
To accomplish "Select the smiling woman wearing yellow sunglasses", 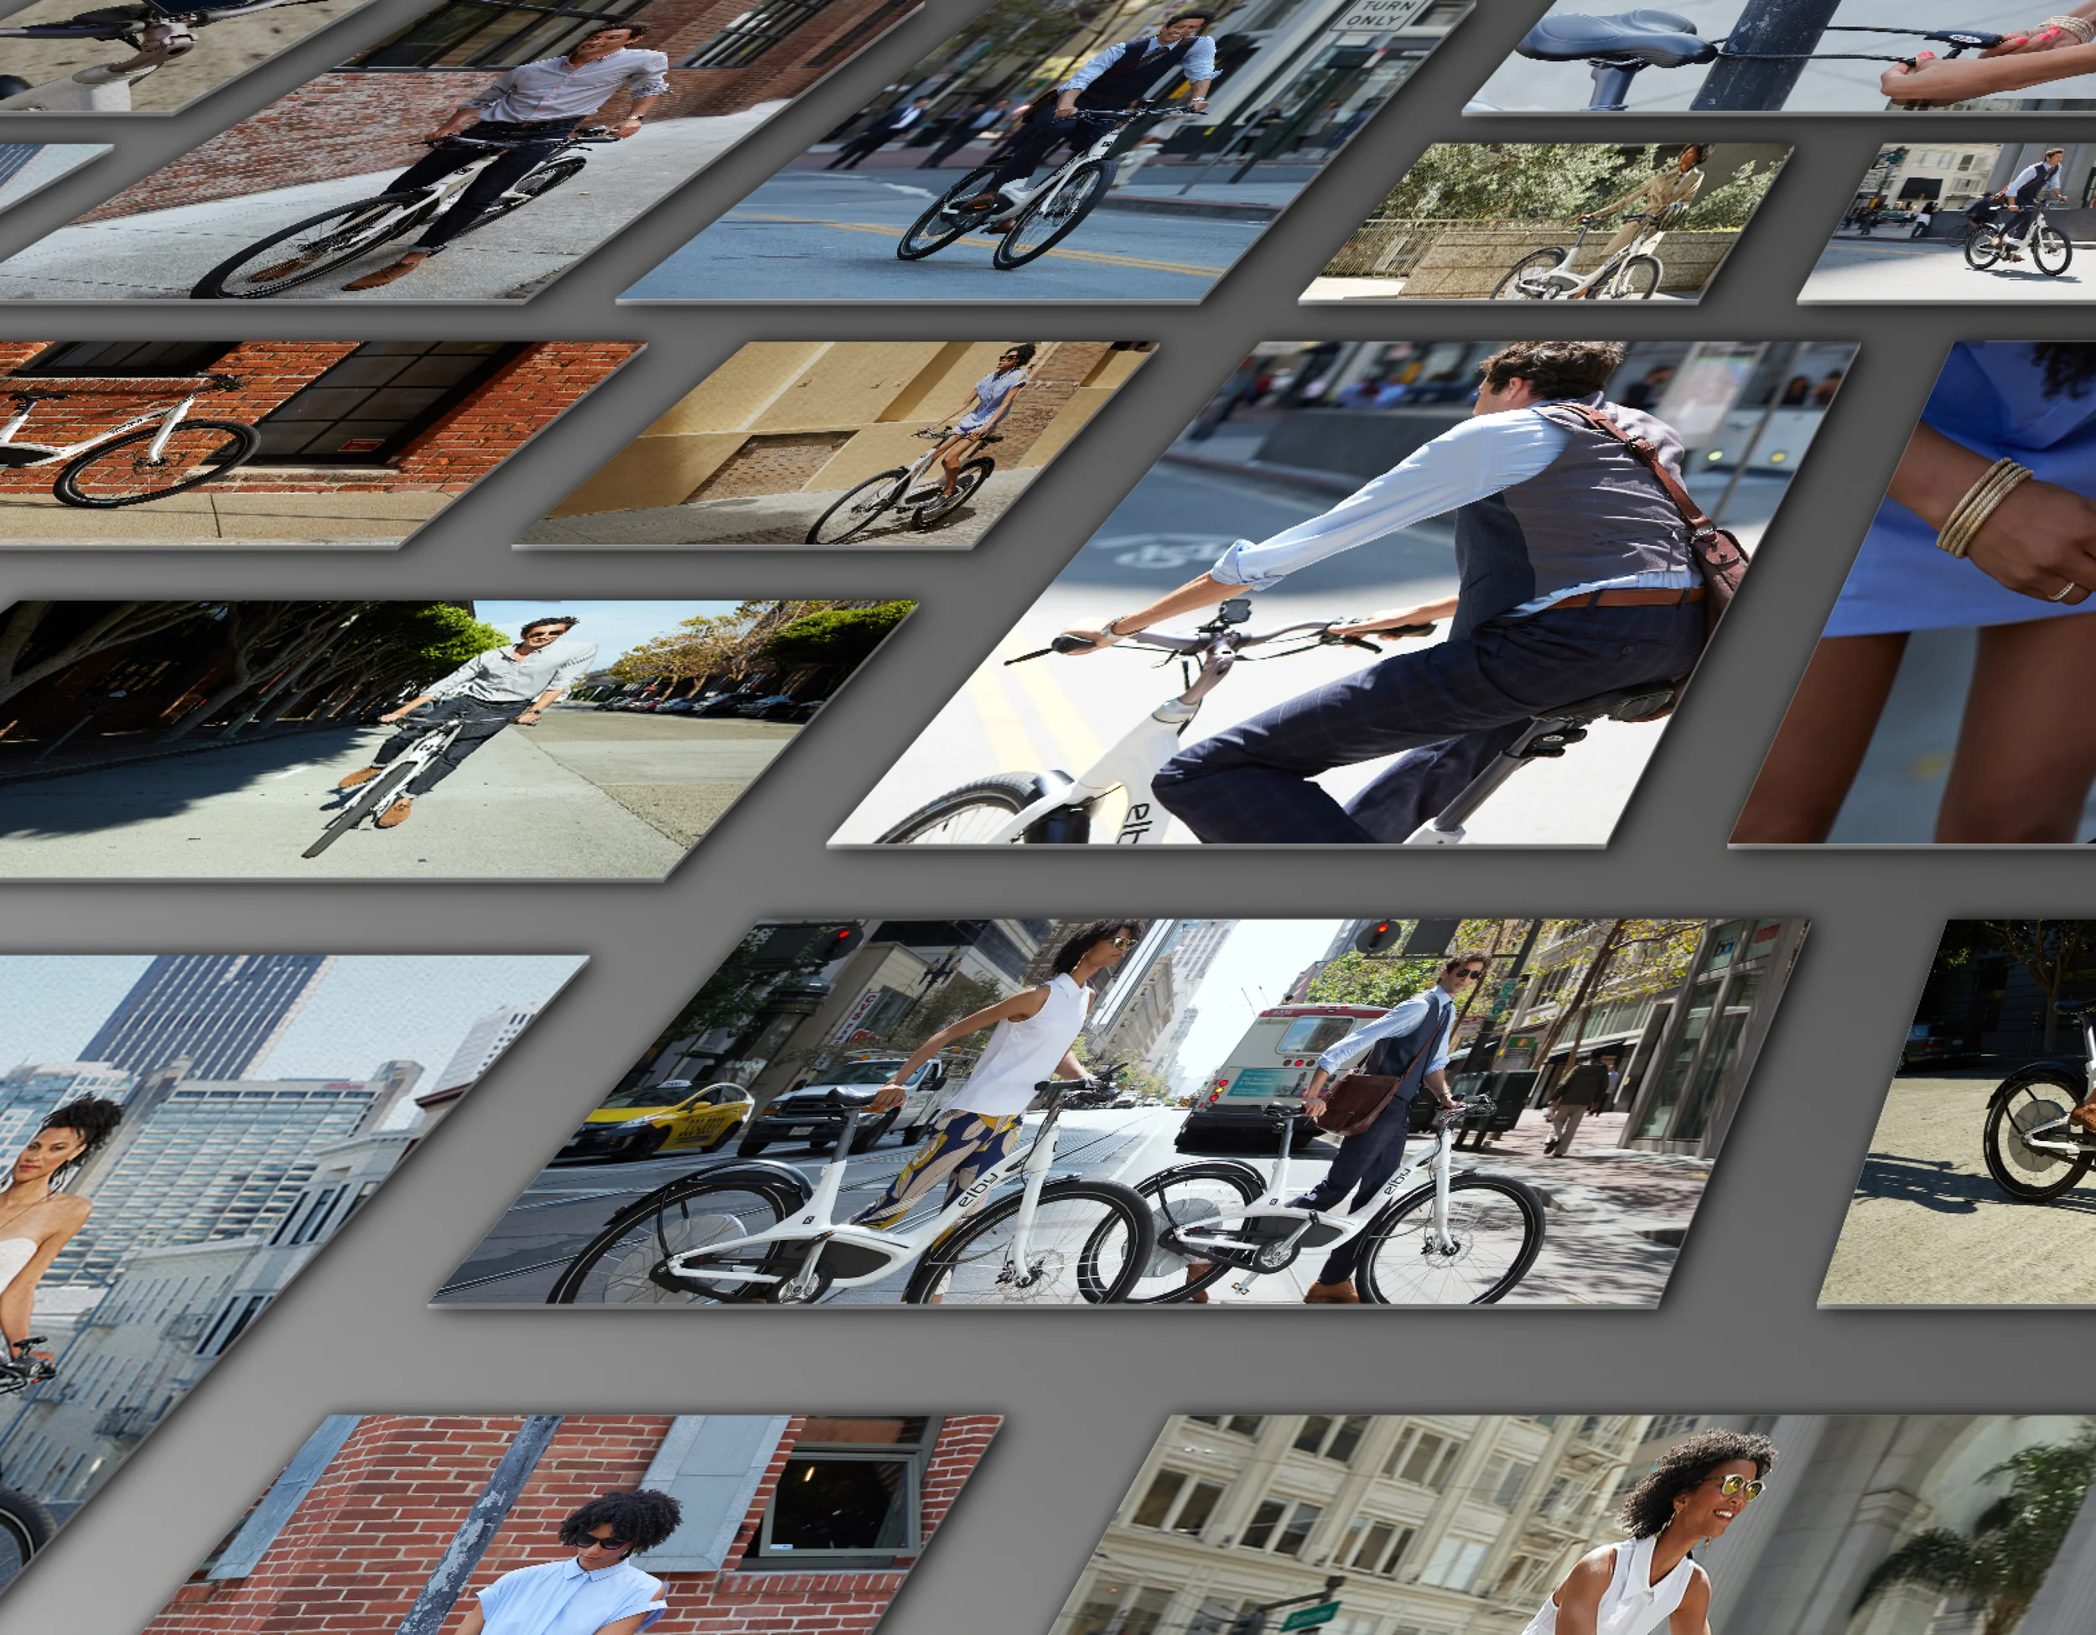I will click(1574, 1524).
